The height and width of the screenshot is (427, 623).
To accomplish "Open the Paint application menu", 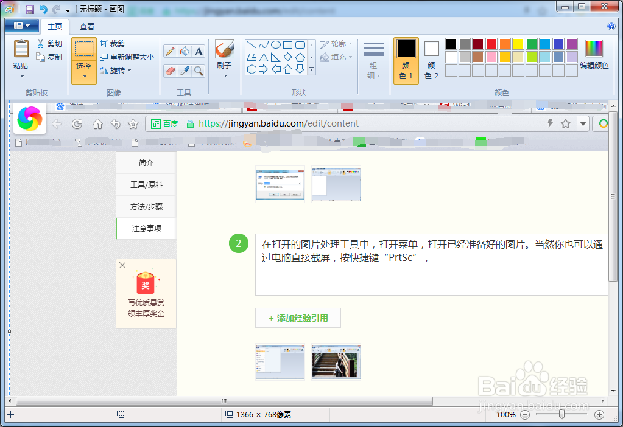I will click(x=20, y=26).
